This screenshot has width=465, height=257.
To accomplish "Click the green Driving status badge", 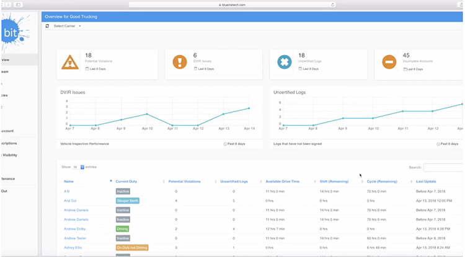I will pos(122,229).
